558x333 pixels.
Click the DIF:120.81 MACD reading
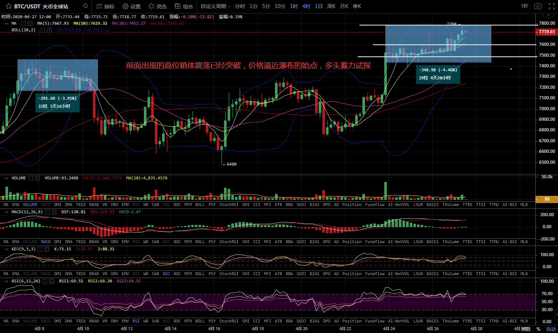(x=74, y=212)
